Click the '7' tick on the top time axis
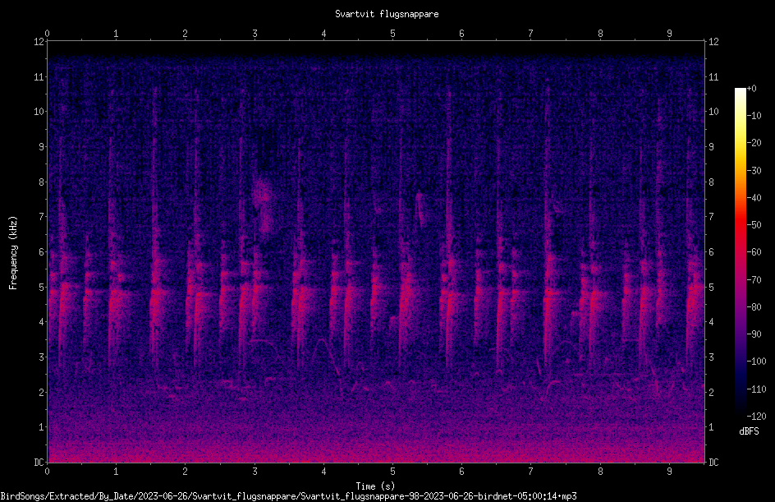This screenshot has height=502, width=775. 531,34
